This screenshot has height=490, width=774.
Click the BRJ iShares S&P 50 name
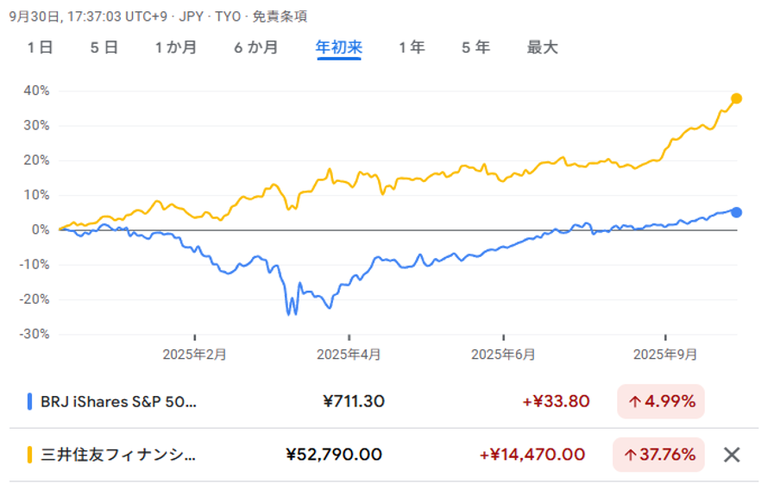pos(118,401)
